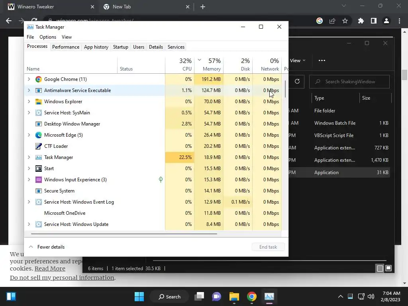Click the Desktop Window Manager icon

point(39,124)
